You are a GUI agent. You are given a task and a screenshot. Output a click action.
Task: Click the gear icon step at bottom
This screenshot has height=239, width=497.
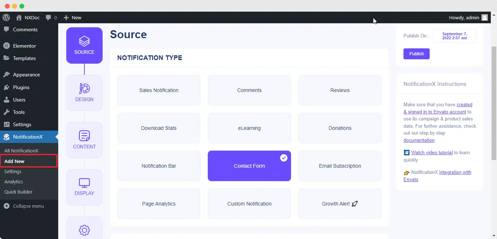(84, 230)
